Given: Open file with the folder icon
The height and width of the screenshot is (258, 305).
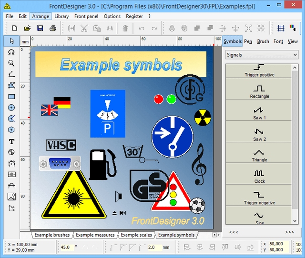Looking at the screenshot, I should (27, 29).
